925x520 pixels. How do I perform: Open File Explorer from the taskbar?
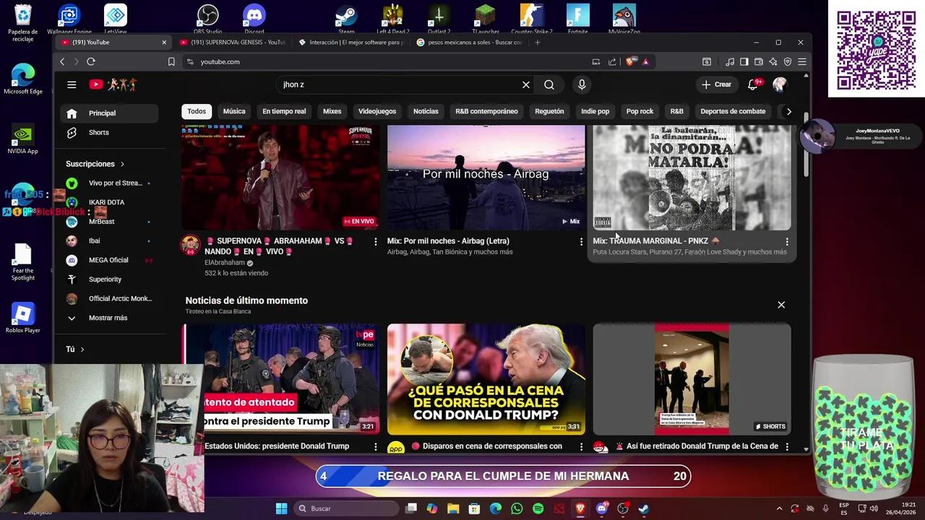(x=453, y=508)
